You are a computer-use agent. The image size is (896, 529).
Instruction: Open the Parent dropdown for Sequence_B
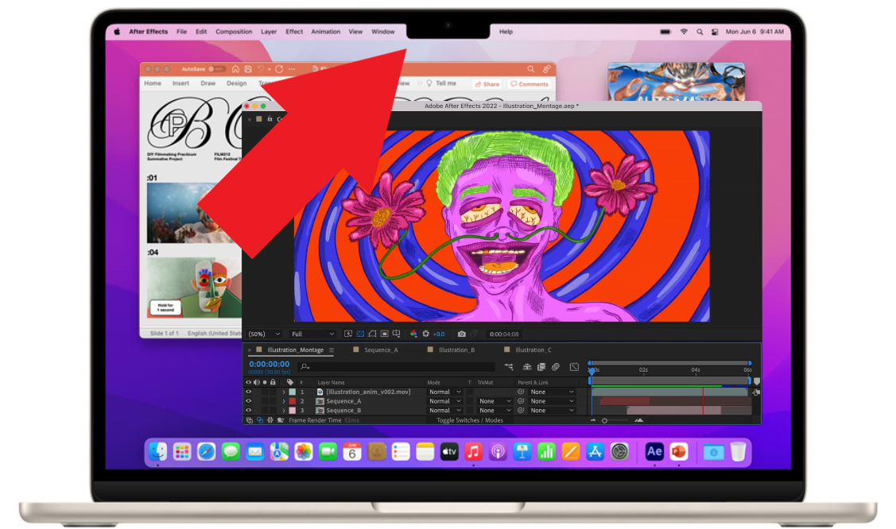552,411
